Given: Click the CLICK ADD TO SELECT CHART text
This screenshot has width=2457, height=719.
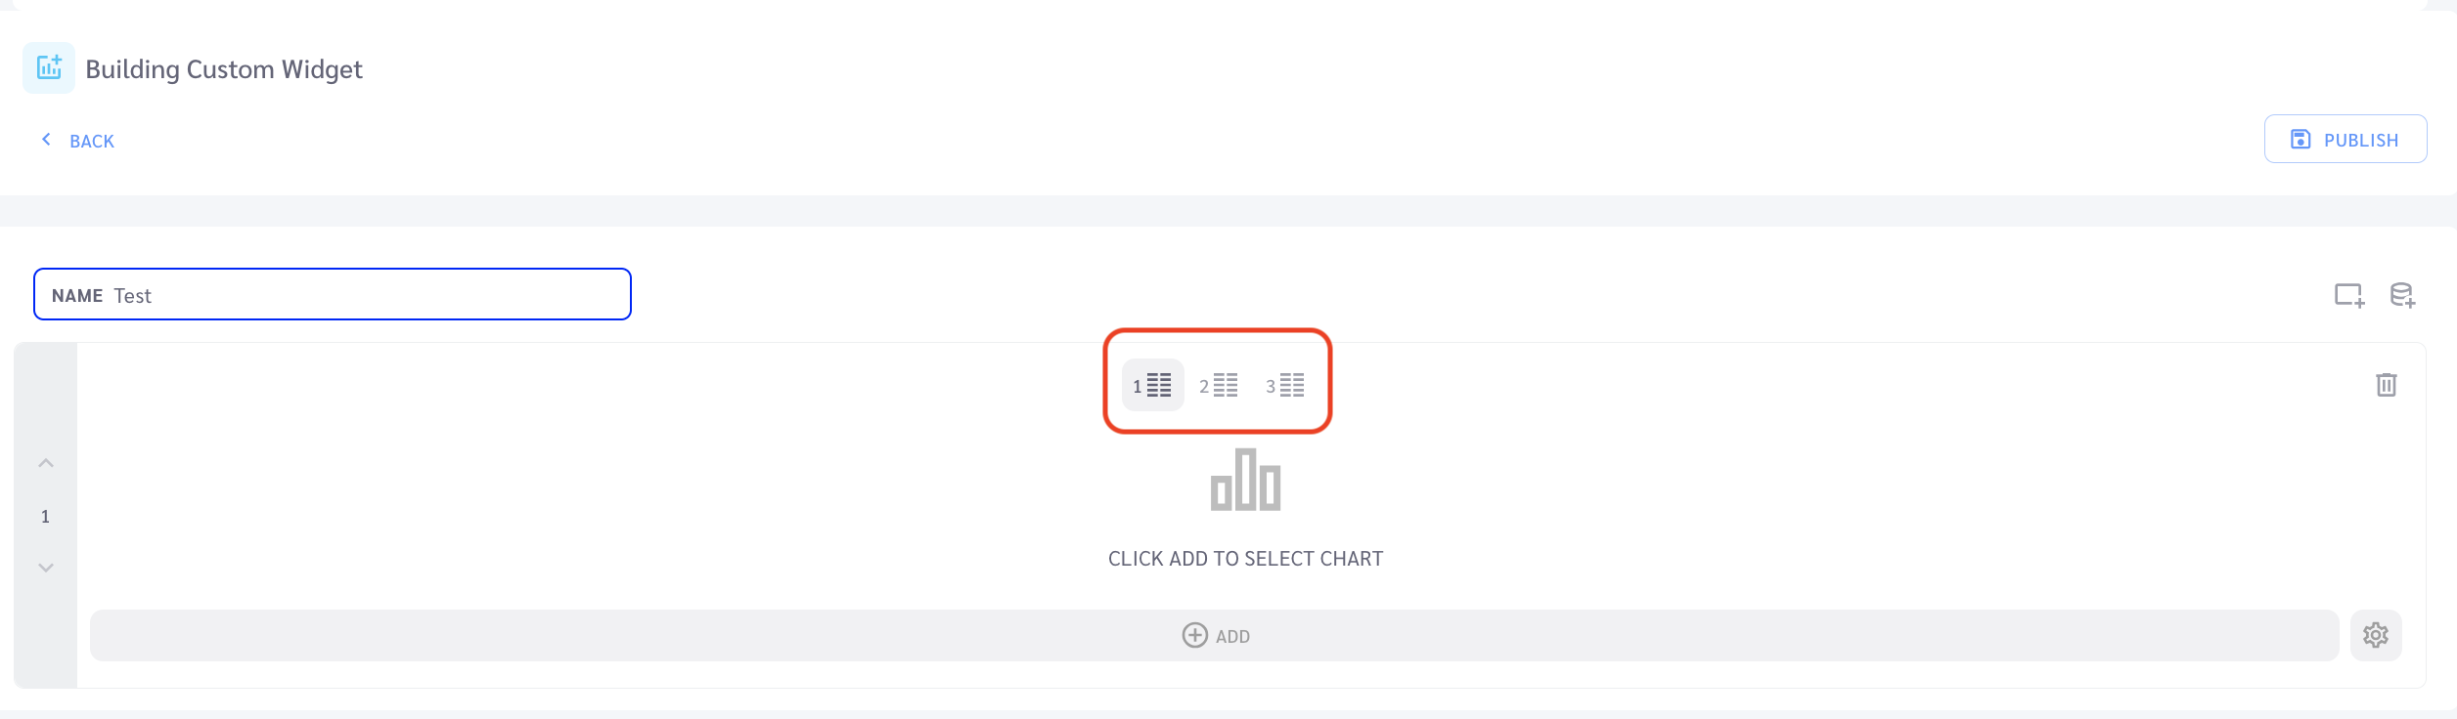Looking at the screenshot, I should 1245,559.
